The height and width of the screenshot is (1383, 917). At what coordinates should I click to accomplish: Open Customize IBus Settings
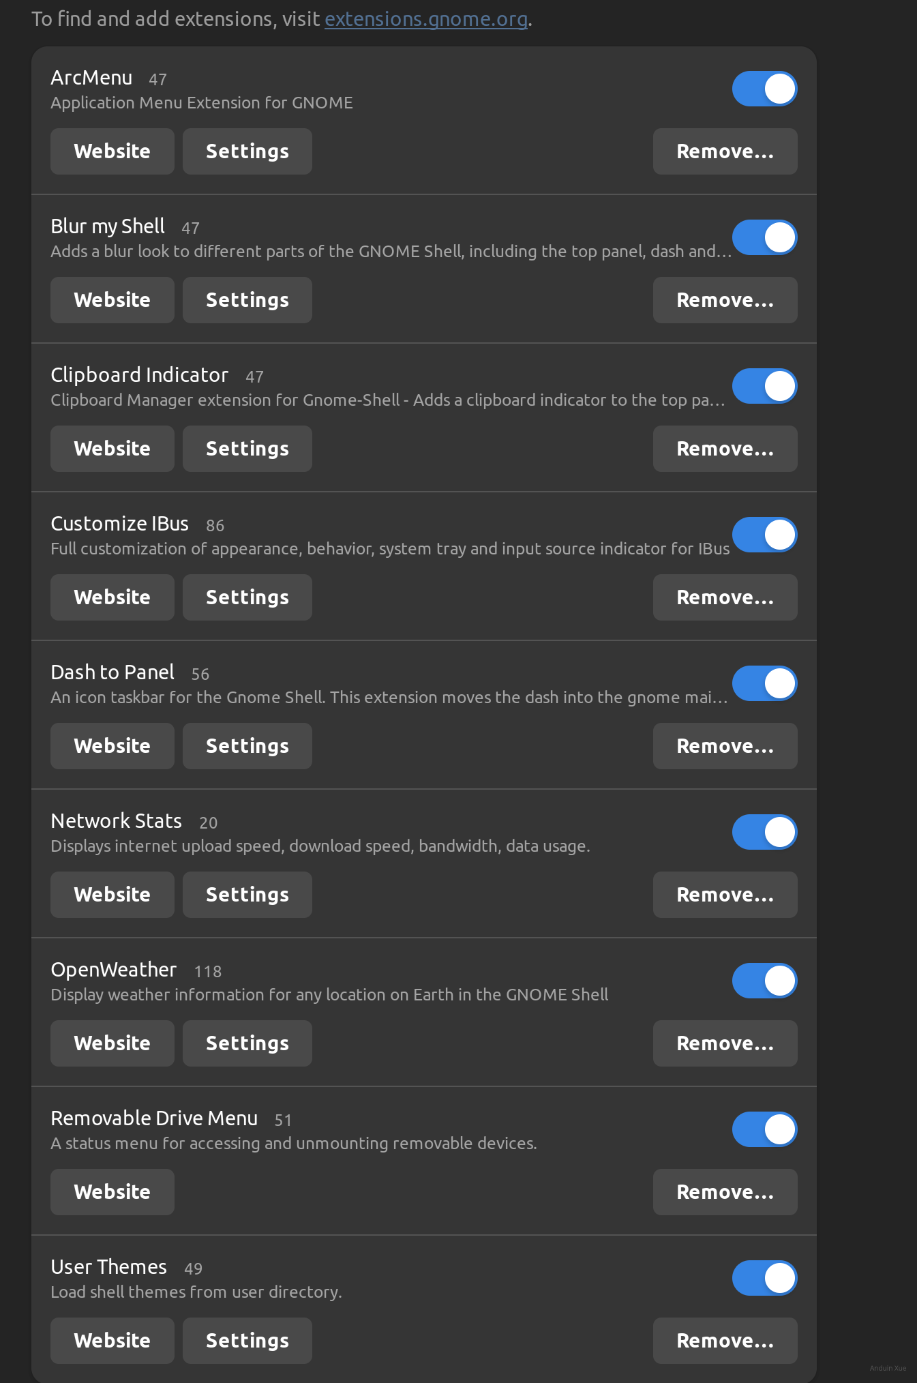click(x=247, y=597)
